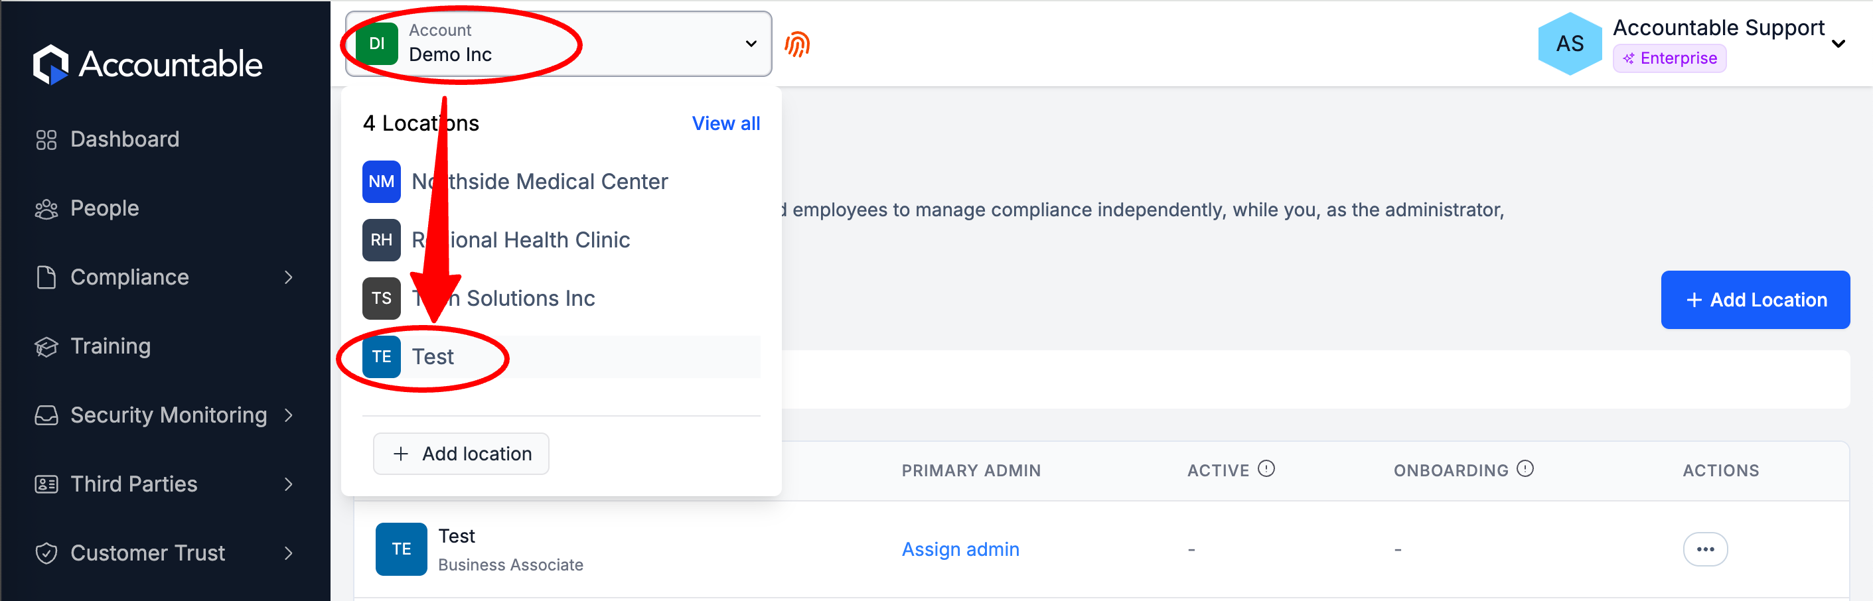Click the Test location name in table
The image size is (1873, 601).
pos(456,535)
